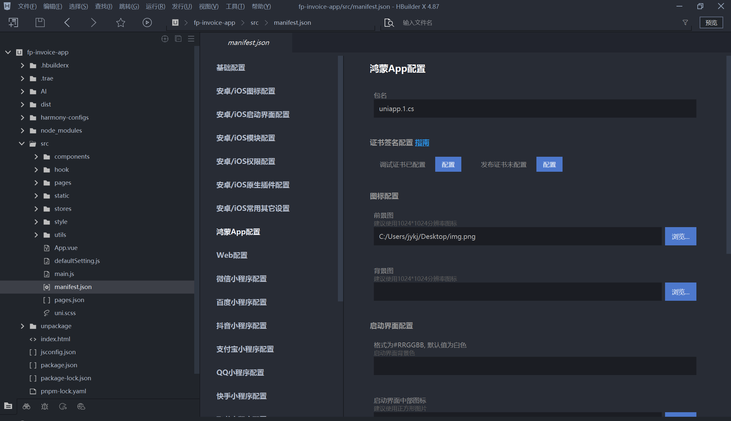Open main.js in project tree
The width and height of the screenshot is (731, 421).
click(x=64, y=274)
